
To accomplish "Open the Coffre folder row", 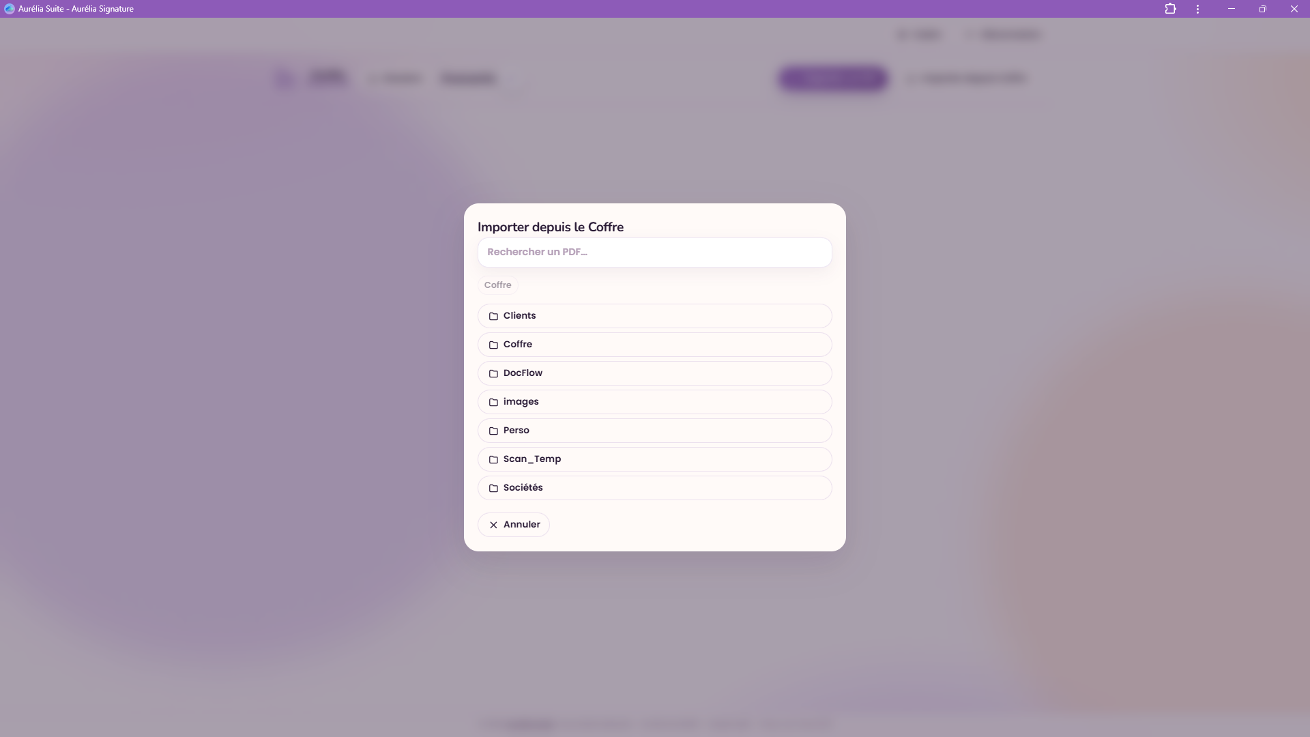I will [654, 345].
